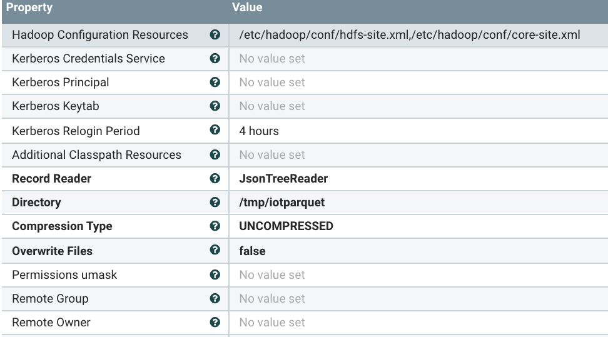
Task: Show help for Compression Type property
Action: 215,226
